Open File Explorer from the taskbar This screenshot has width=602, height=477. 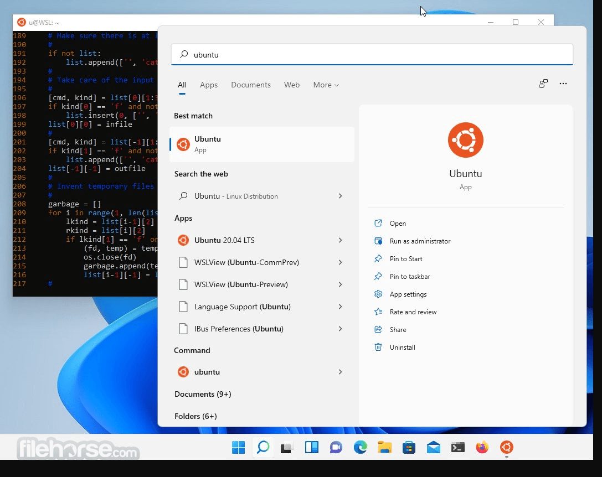coord(385,447)
